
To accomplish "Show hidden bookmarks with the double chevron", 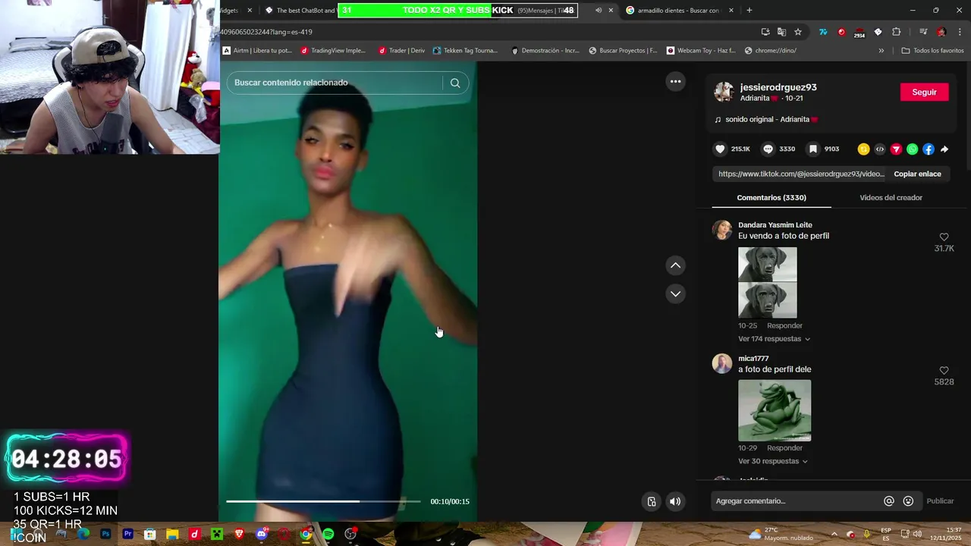I will 881,51.
